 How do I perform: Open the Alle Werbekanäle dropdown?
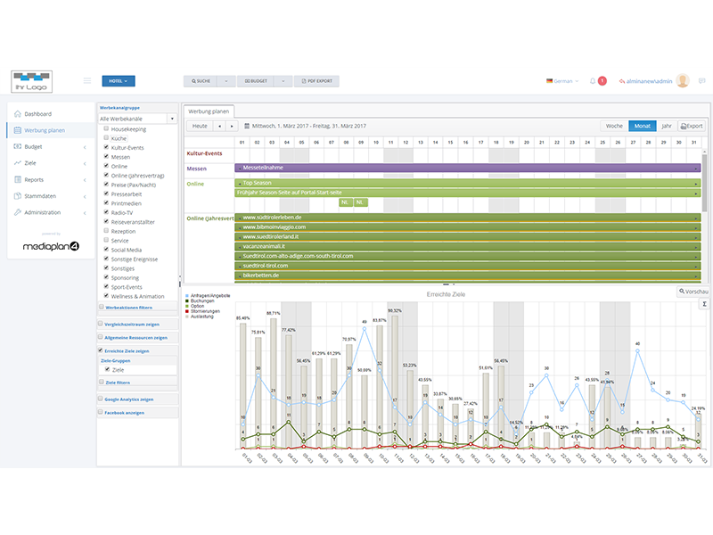(138, 118)
